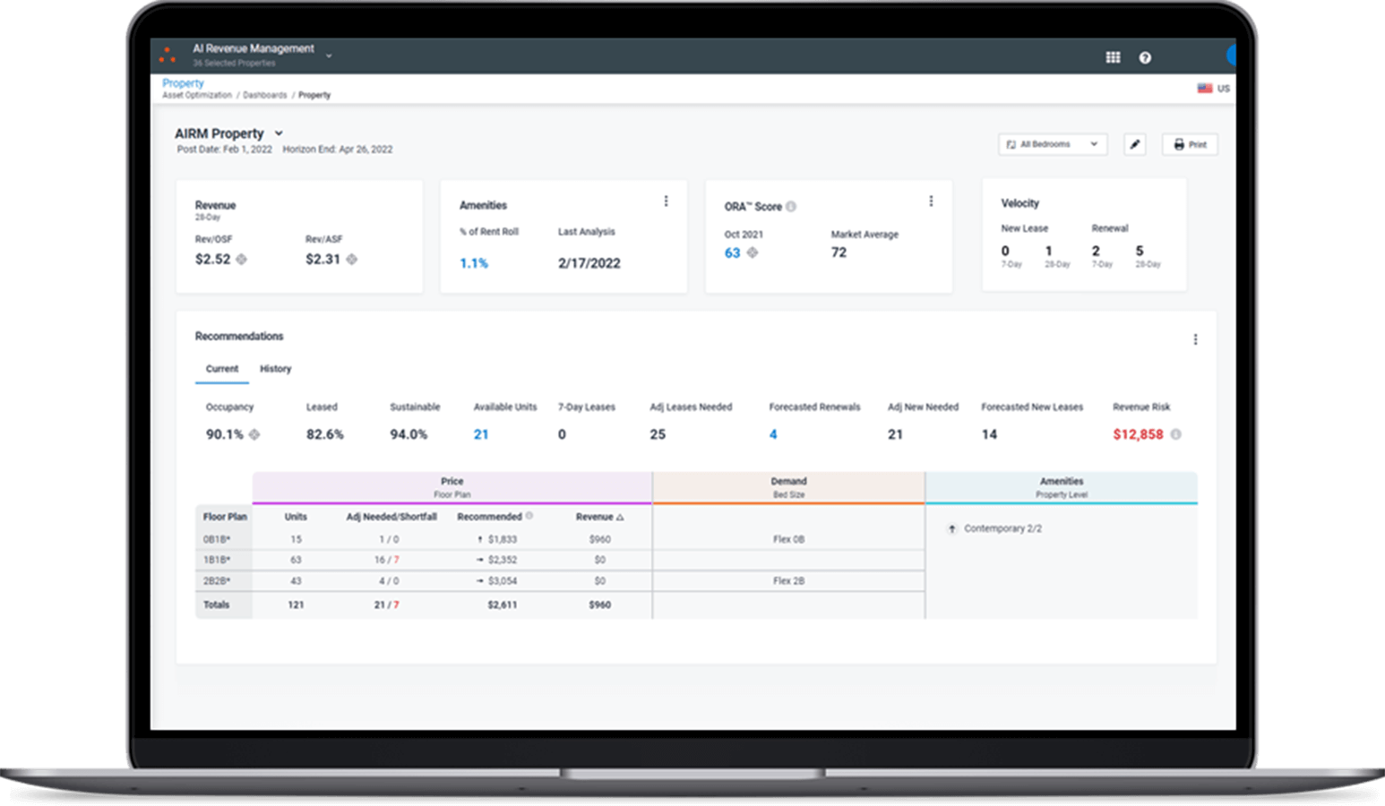Click the info icon beside ORA Score
Screen dimensions: 1385x806
(x=791, y=206)
